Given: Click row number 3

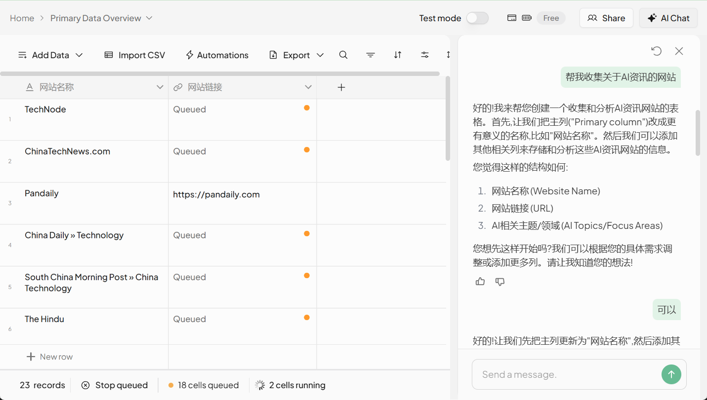Looking at the screenshot, I should click(10, 203).
